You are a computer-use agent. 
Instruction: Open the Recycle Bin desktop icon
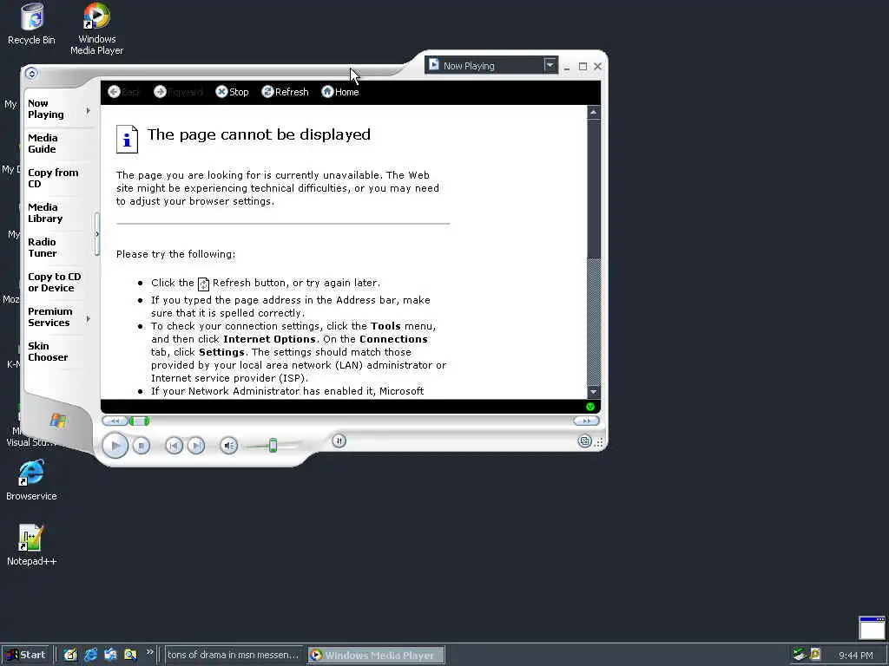tap(31, 24)
